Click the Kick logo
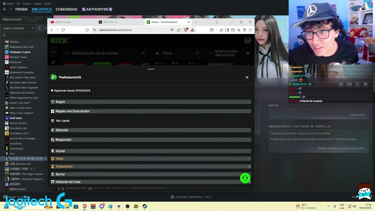The width and height of the screenshot is (375, 211). [59, 40]
